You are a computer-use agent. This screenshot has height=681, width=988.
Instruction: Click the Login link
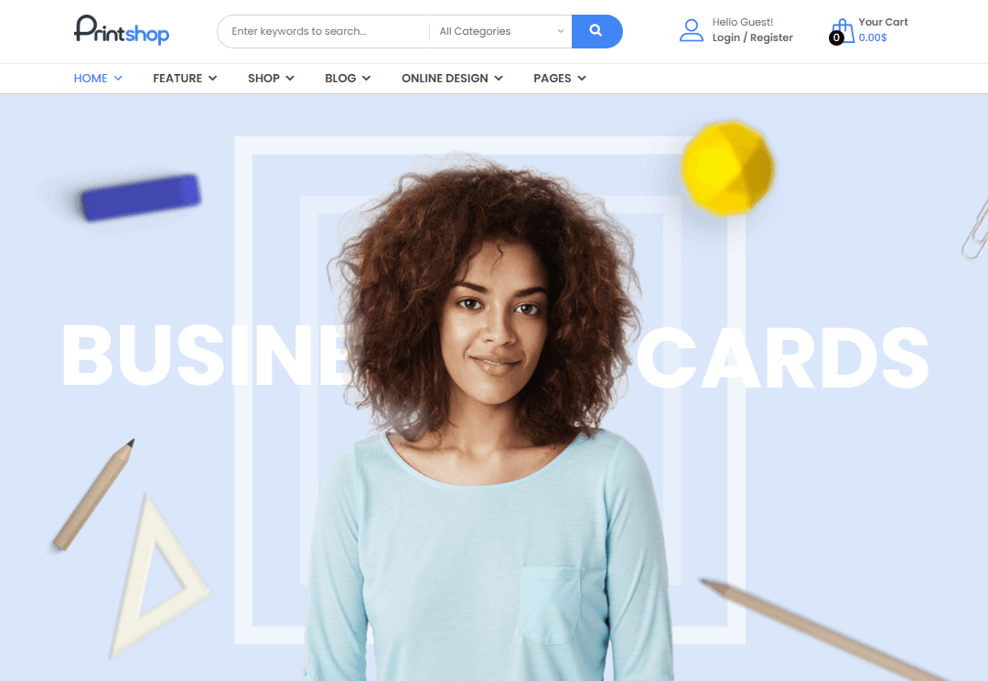[x=725, y=37]
